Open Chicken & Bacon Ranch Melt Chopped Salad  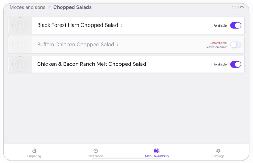tap(91, 64)
